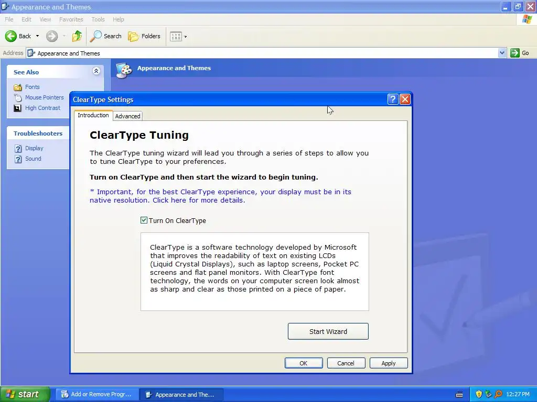Click the Appearance and Themes palette icon
This screenshot has width=537, height=402.
124,71
